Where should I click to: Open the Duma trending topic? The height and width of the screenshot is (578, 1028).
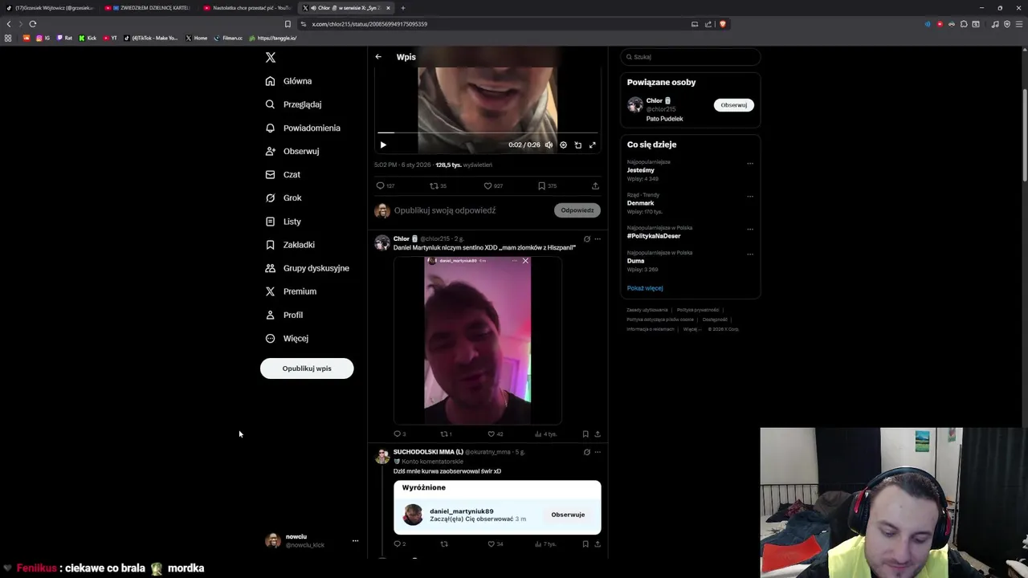pyautogui.click(x=636, y=261)
